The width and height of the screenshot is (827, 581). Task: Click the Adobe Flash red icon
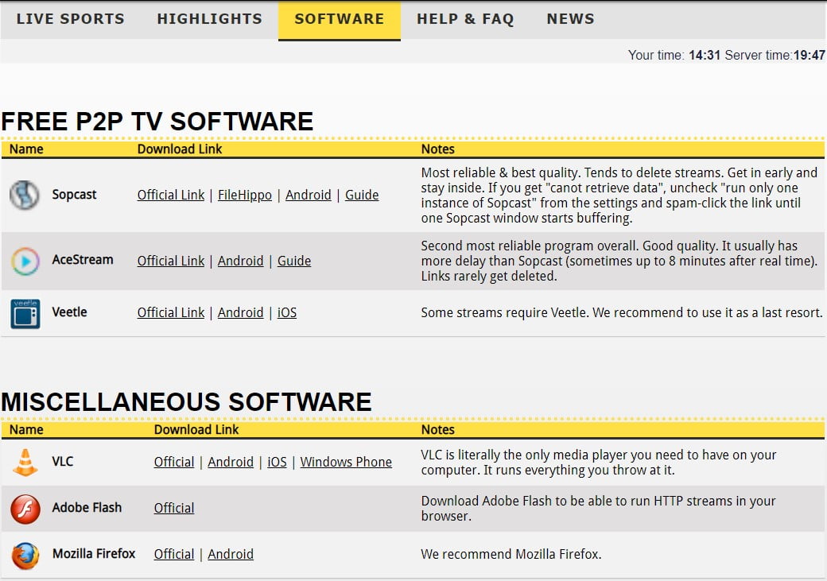point(25,509)
